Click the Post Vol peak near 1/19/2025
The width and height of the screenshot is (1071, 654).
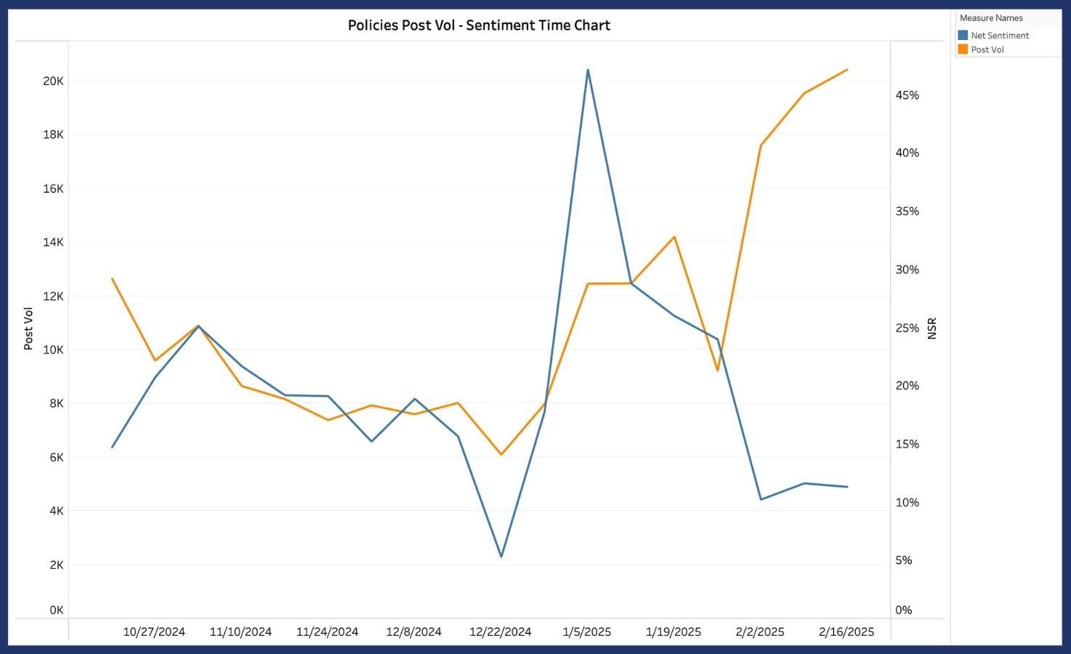click(674, 237)
